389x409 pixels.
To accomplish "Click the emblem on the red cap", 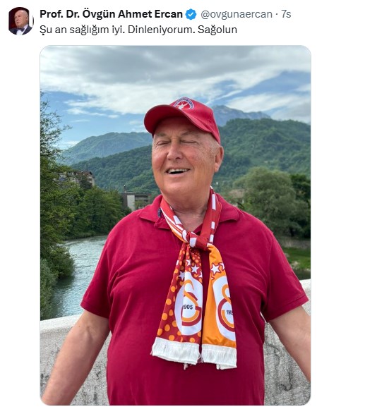I will (x=184, y=103).
